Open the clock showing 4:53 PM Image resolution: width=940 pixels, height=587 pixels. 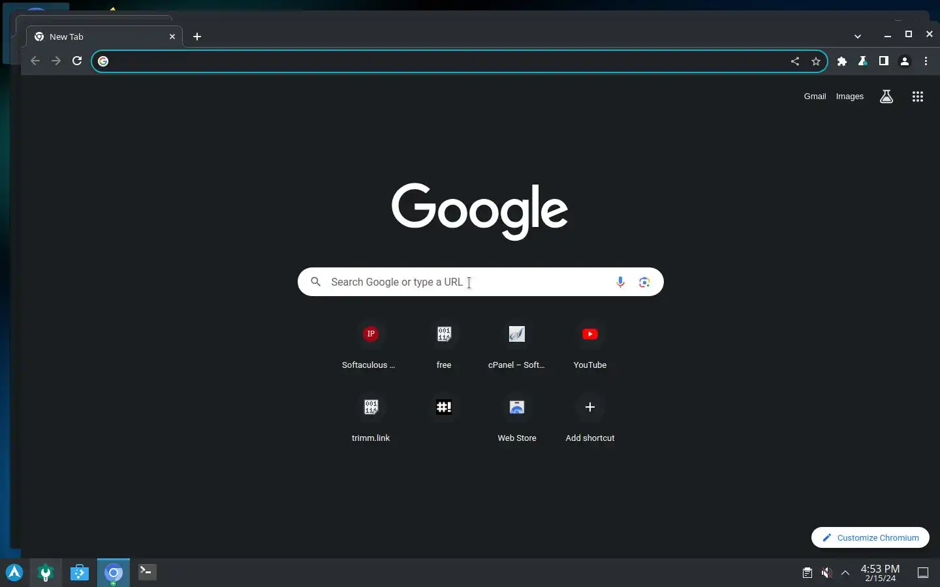tap(880, 573)
